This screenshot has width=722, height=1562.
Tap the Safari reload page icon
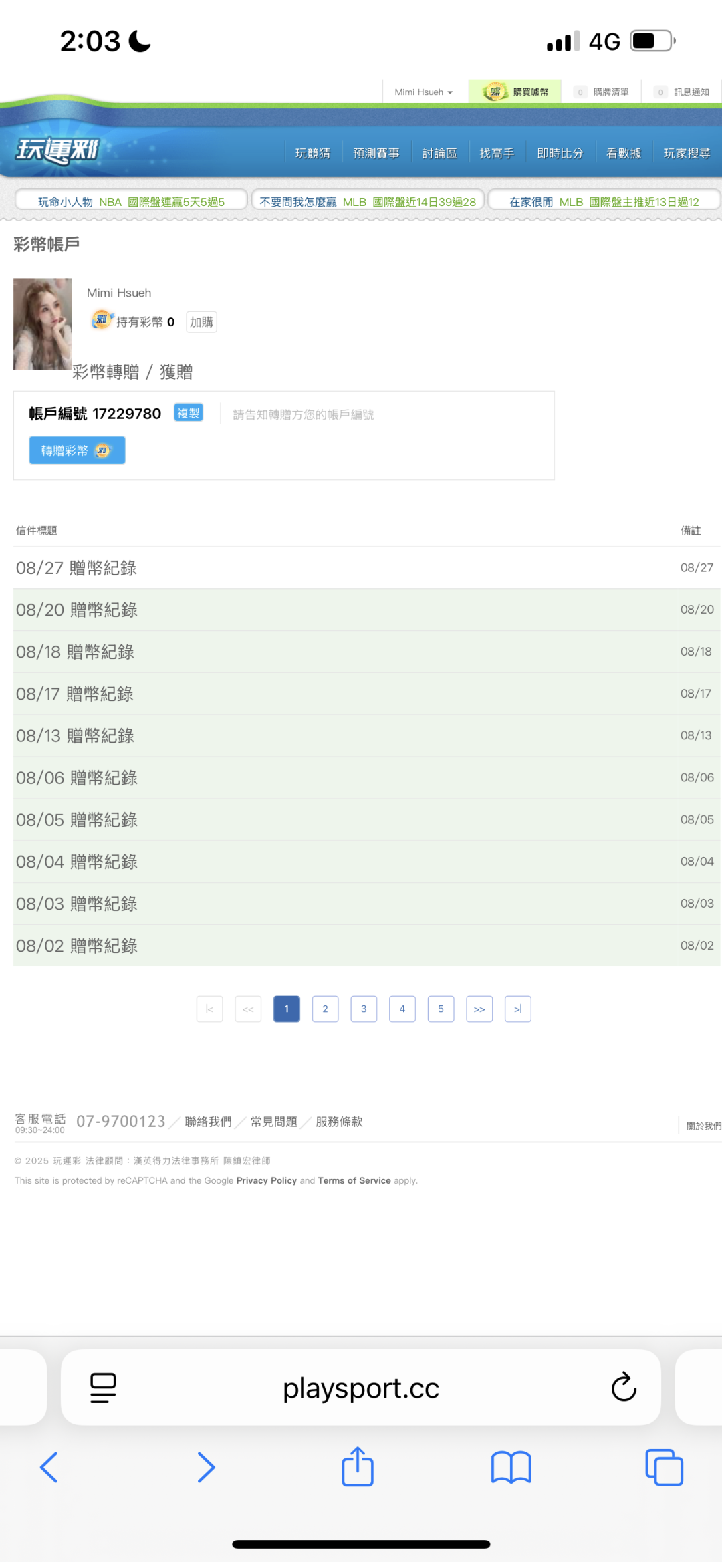(x=623, y=1387)
